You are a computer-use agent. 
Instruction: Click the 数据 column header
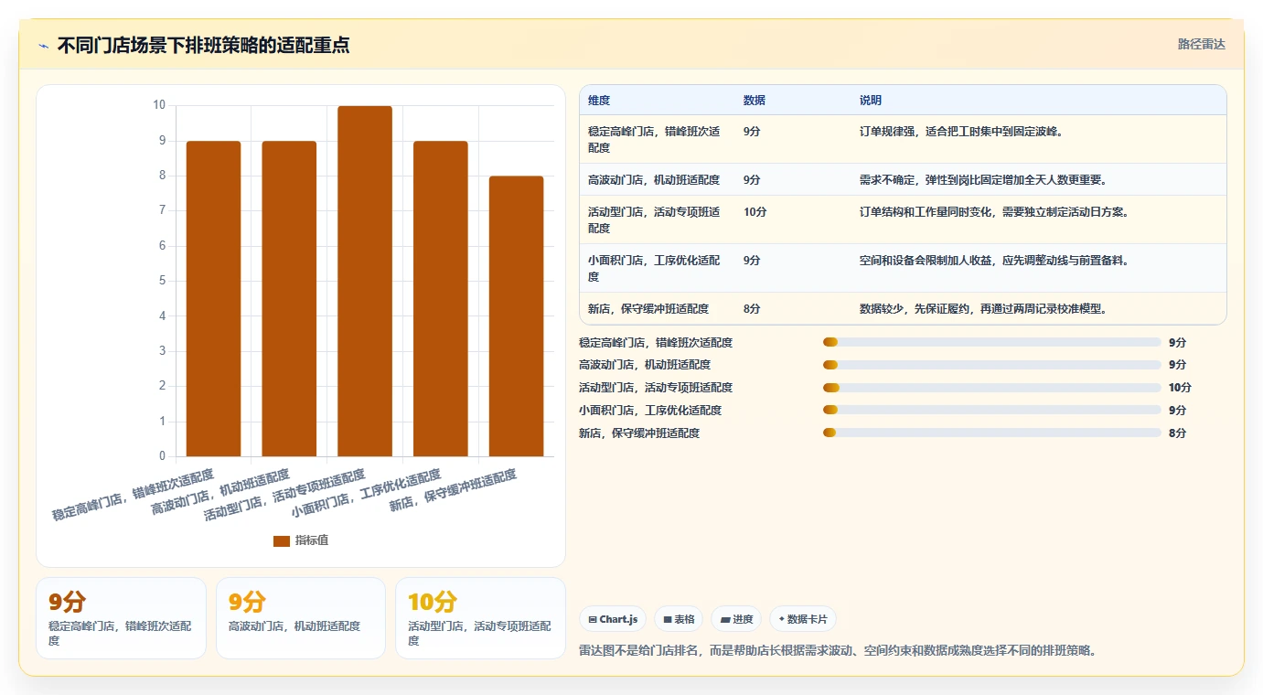tap(755, 101)
